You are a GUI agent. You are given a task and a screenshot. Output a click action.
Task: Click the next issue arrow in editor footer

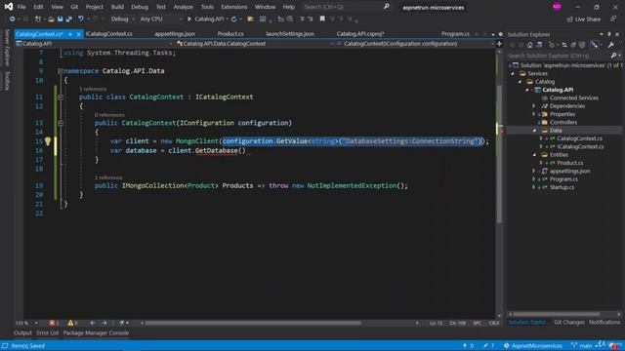tap(104, 323)
